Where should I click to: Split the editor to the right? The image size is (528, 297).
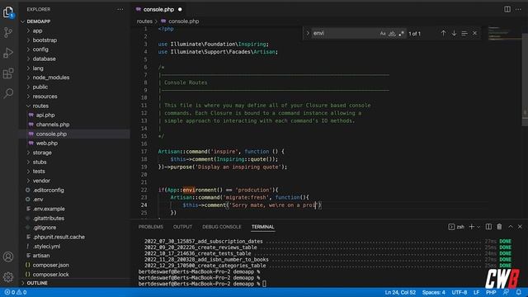click(x=507, y=9)
